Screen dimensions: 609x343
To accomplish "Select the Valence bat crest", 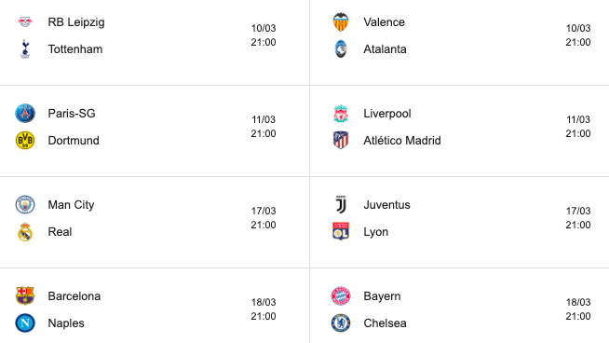I will pyautogui.click(x=341, y=21).
